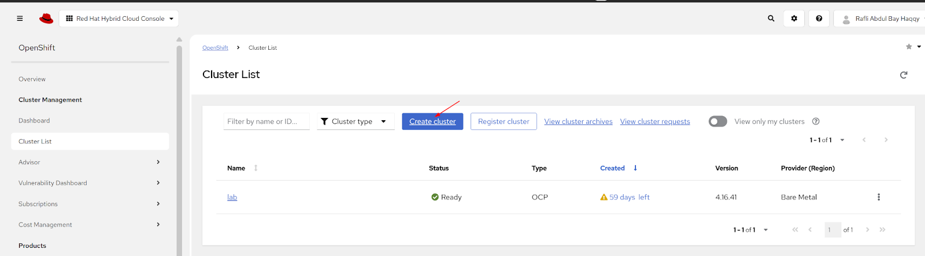Click the OpenShift sidebar title
The width and height of the screenshot is (925, 256).
click(37, 48)
